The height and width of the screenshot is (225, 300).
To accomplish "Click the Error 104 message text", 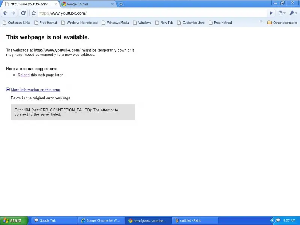I will [x=66, y=112].
